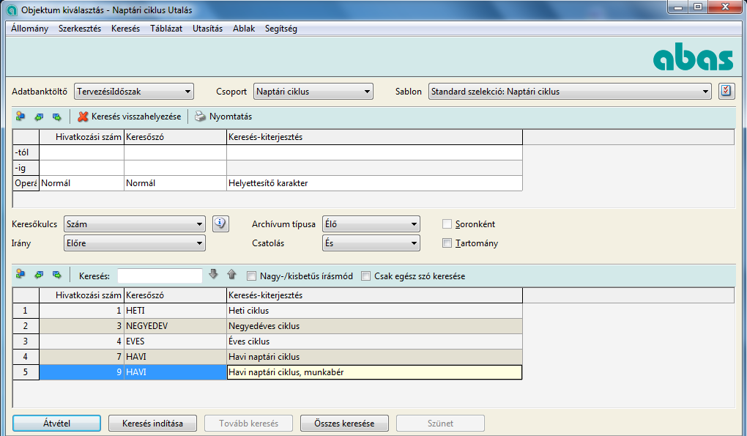This screenshot has width=747, height=436.
Task: Open the Utasítás menu
Action: point(207,29)
